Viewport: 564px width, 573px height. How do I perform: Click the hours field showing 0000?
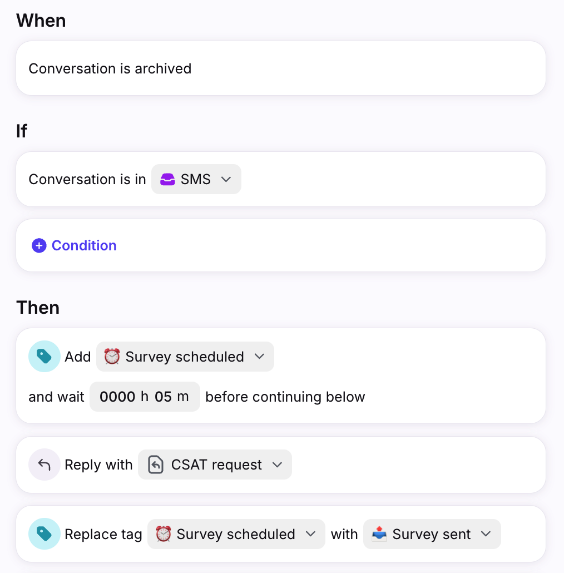pos(117,397)
